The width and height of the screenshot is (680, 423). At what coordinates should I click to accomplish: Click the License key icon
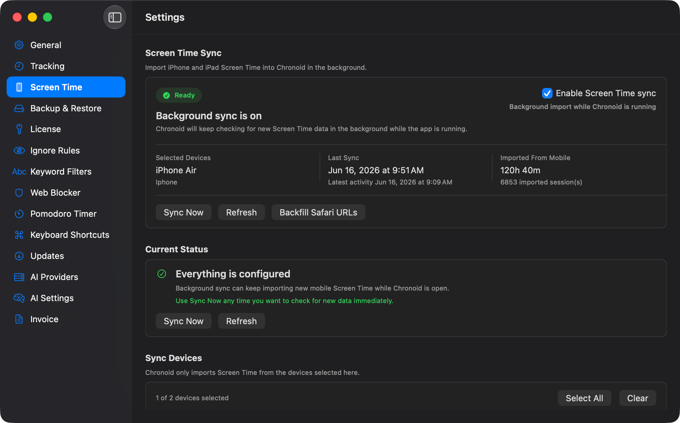click(19, 129)
